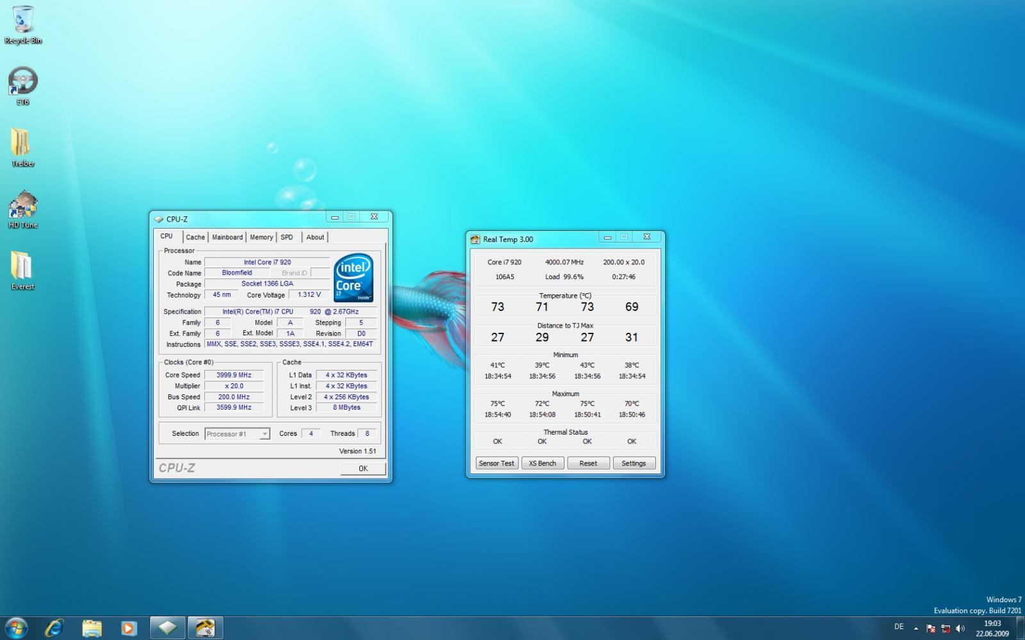Switch to CPU-Z taskbar button

click(x=167, y=628)
